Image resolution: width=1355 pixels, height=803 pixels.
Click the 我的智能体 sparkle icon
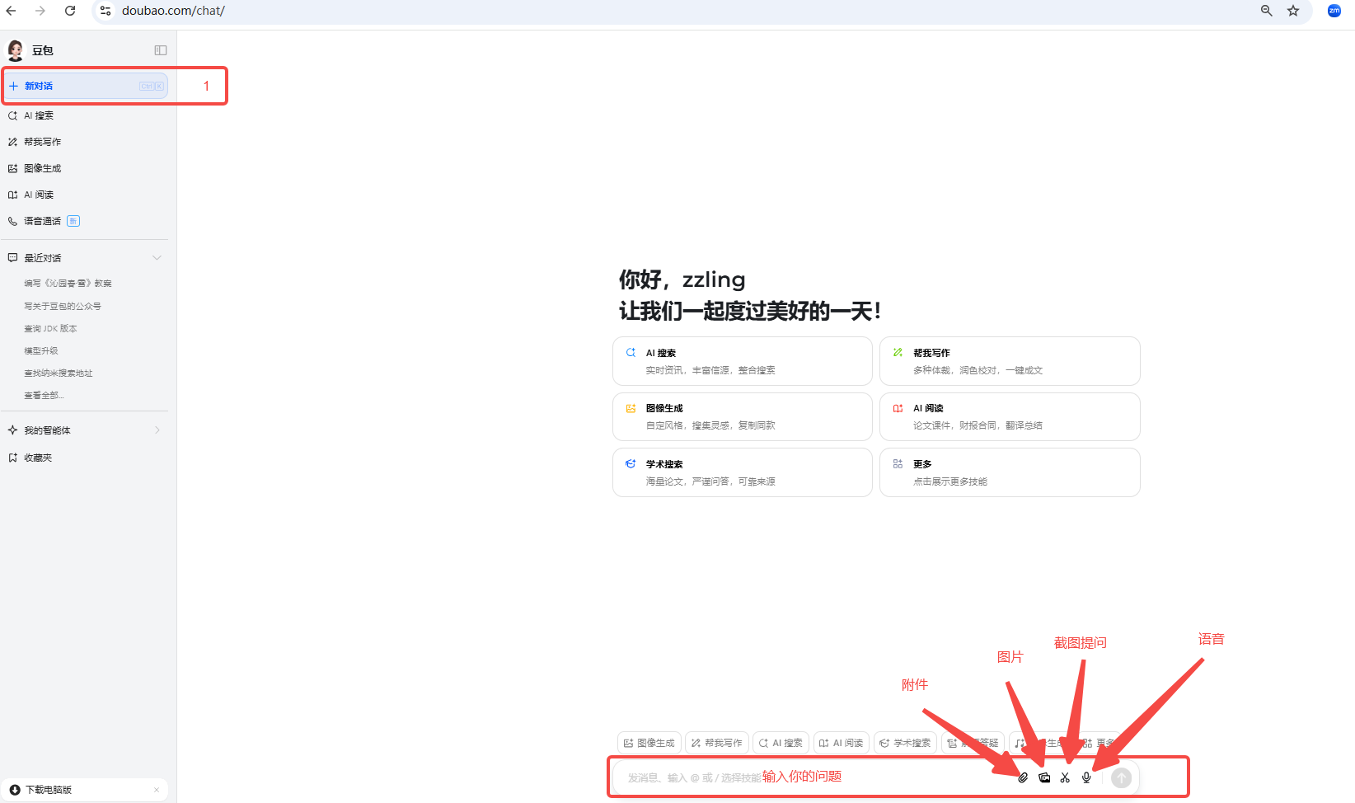(12, 430)
